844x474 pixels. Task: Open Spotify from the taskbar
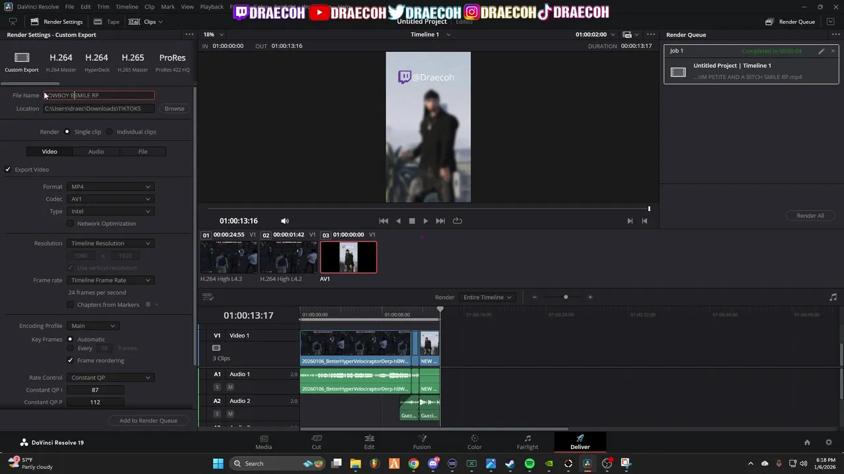click(x=529, y=463)
